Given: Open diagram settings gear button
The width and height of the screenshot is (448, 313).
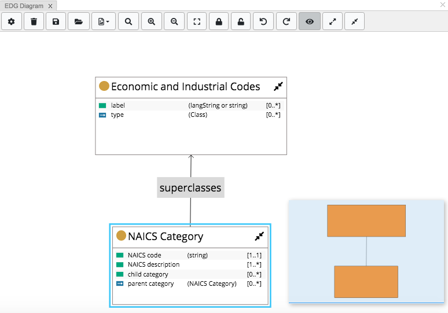Looking at the screenshot, I should click(12, 21).
